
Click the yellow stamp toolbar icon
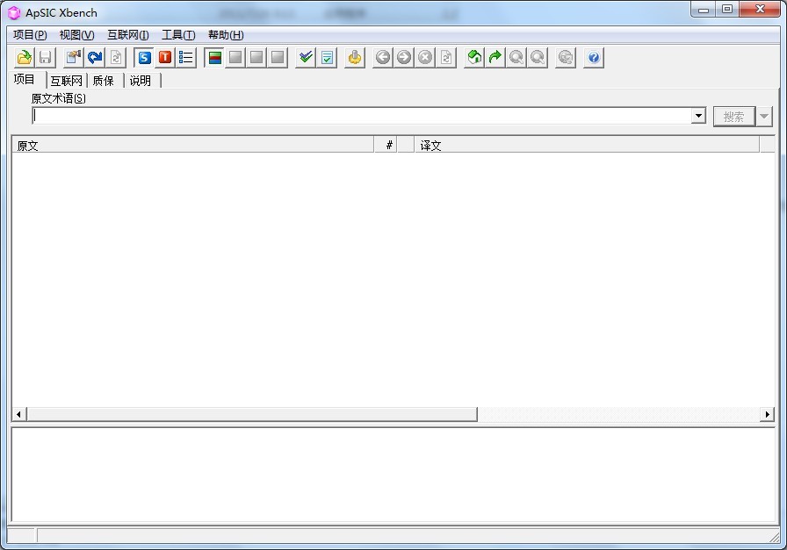click(x=355, y=58)
